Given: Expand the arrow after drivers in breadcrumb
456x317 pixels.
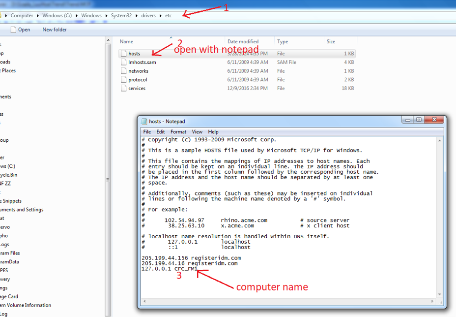Looking at the screenshot, I should pos(160,16).
